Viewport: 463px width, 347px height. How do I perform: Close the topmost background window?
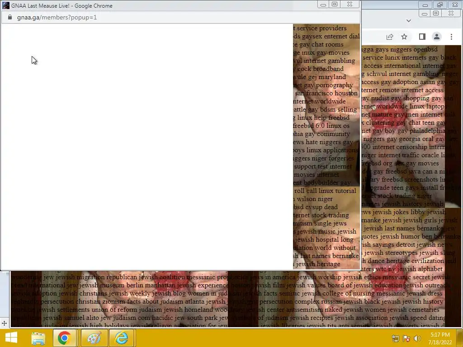[x=455, y=5]
